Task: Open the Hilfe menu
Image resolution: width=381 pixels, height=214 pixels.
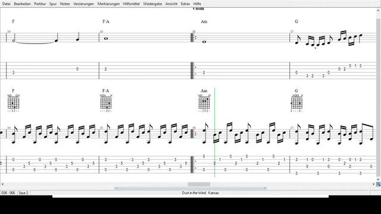Action: pos(197,4)
